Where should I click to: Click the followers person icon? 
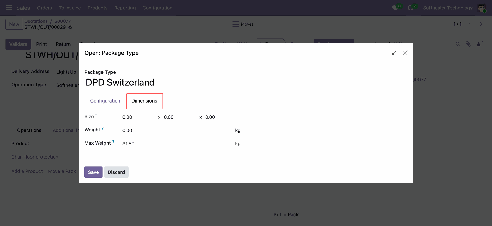pos(478,44)
